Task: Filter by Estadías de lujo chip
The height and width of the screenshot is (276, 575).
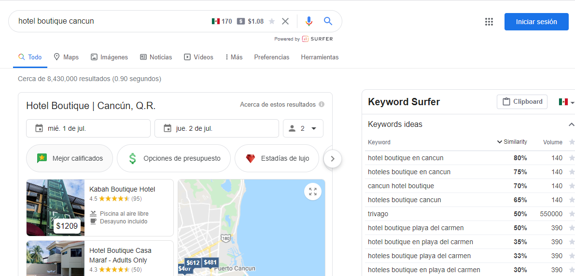Action: (277, 158)
